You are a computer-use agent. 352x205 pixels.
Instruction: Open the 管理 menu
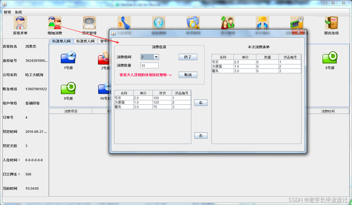tap(7, 12)
